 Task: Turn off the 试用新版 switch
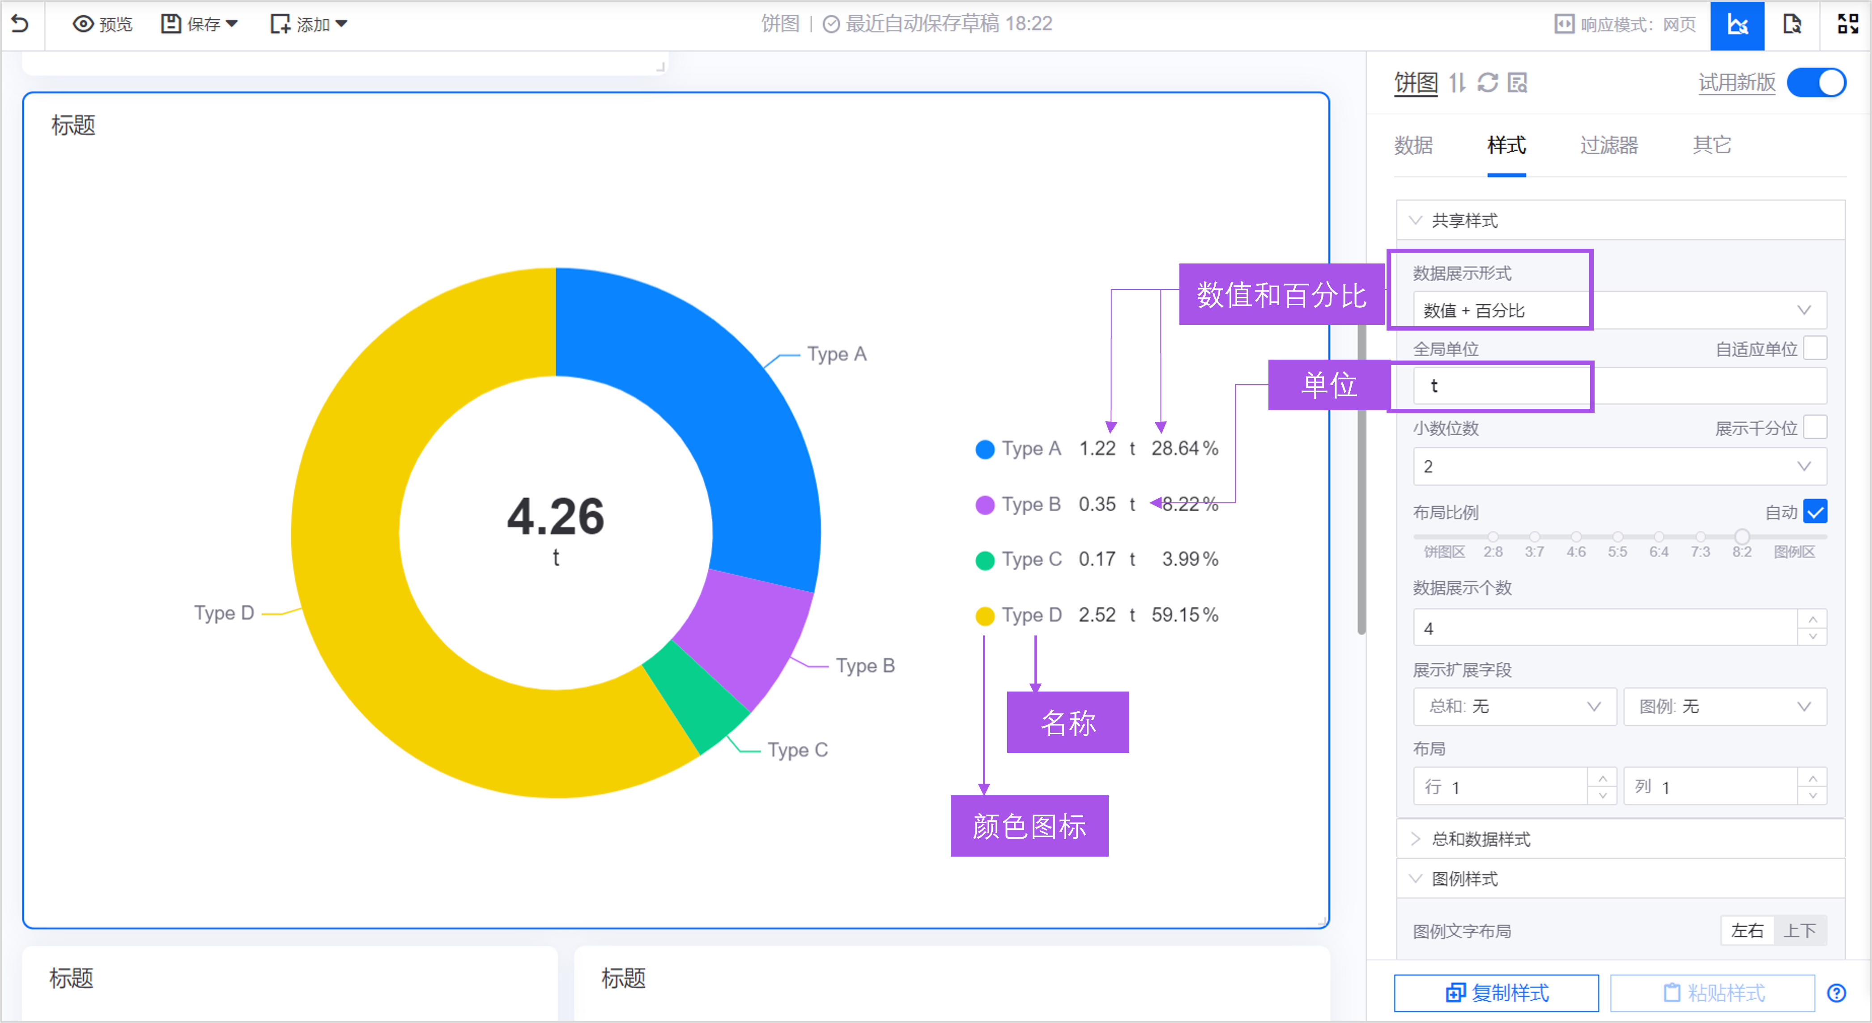coord(1816,83)
